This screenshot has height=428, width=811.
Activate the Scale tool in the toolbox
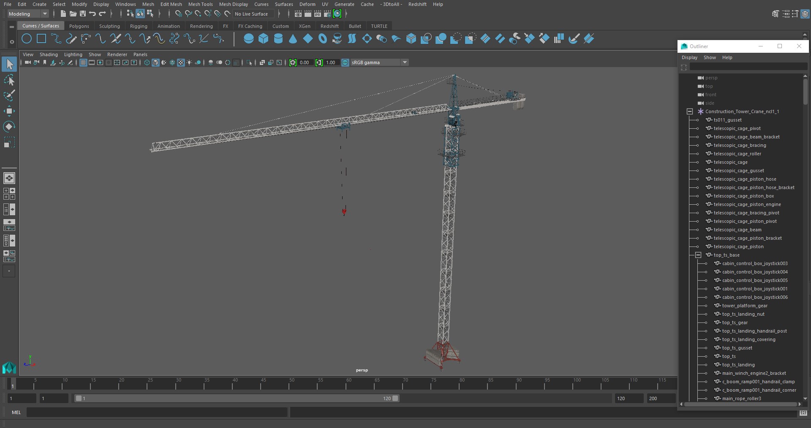(9, 142)
